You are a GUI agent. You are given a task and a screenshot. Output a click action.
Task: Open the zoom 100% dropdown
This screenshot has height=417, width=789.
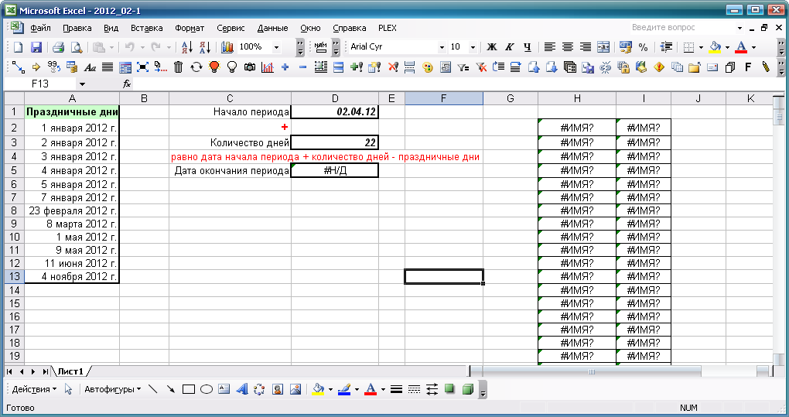pyautogui.click(x=276, y=47)
